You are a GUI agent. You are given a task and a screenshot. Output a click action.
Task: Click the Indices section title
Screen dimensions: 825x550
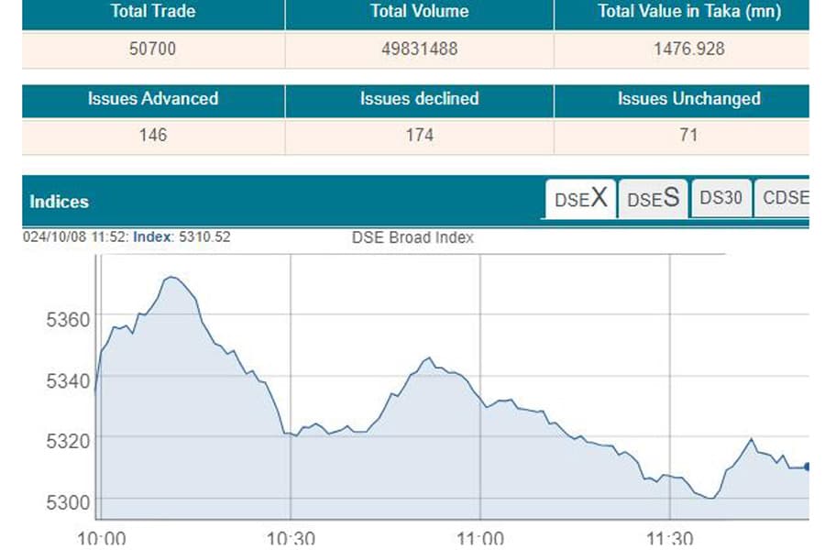click(59, 202)
